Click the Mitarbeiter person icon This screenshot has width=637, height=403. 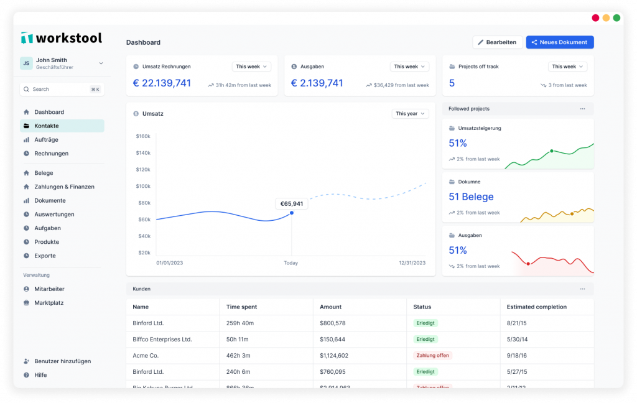26,289
